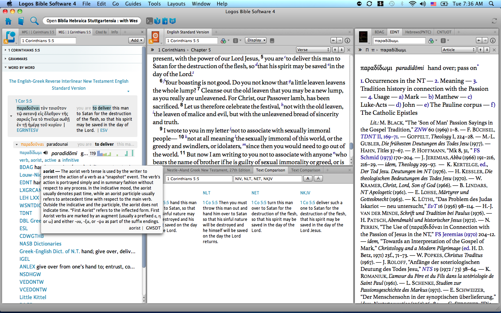The width and height of the screenshot is (501, 313).
Task: Open the Little Kittel link
Action: tap(33, 297)
